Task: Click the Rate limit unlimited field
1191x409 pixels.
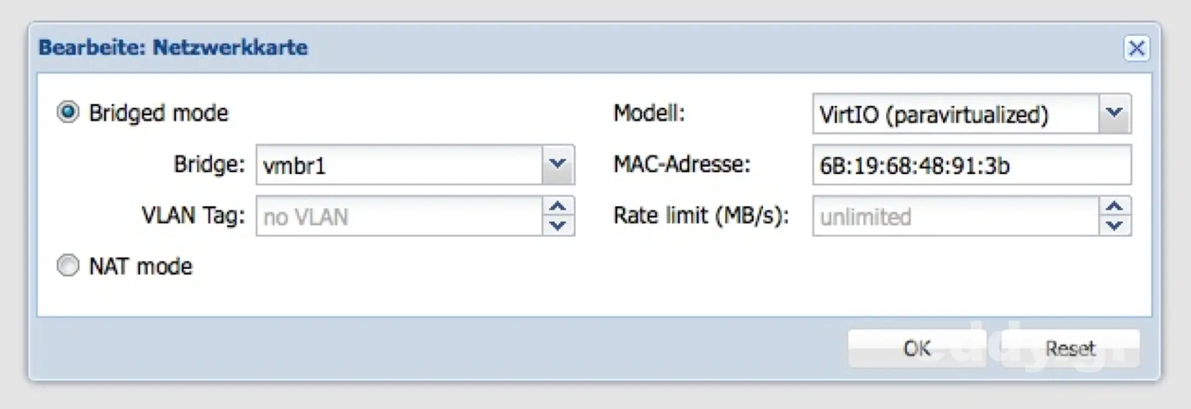Action: click(x=955, y=216)
